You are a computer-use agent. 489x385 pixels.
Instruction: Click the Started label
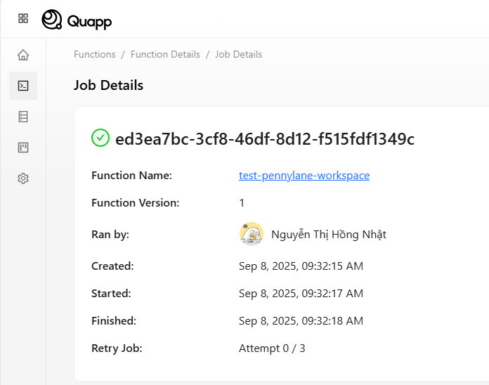[111, 294]
